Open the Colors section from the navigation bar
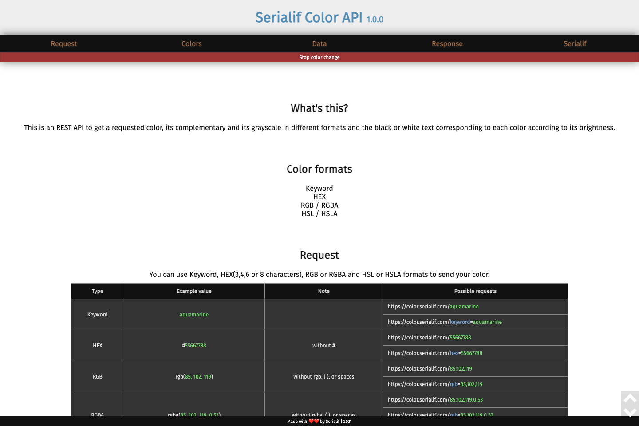 [191, 43]
